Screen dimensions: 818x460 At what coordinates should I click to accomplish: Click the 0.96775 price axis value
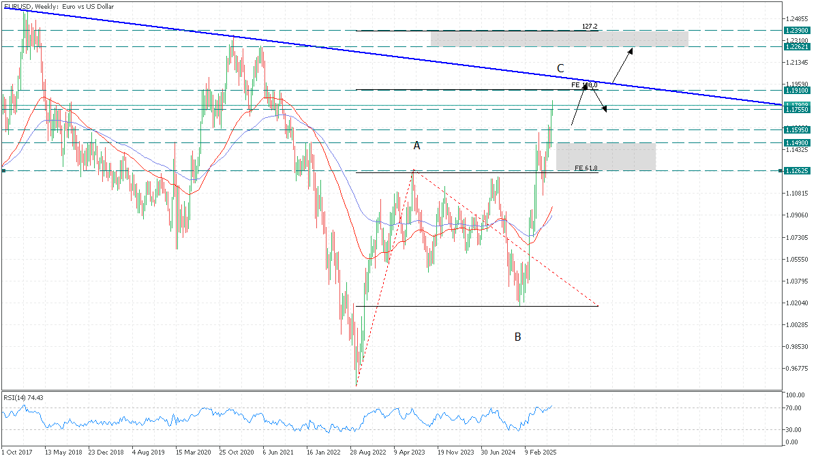click(x=797, y=368)
